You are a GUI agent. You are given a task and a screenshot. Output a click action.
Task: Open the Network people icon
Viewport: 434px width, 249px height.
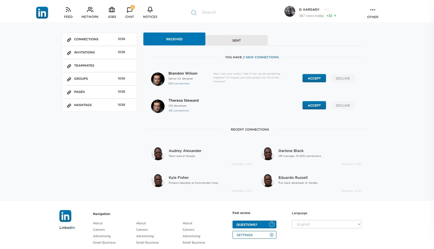click(x=90, y=9)
